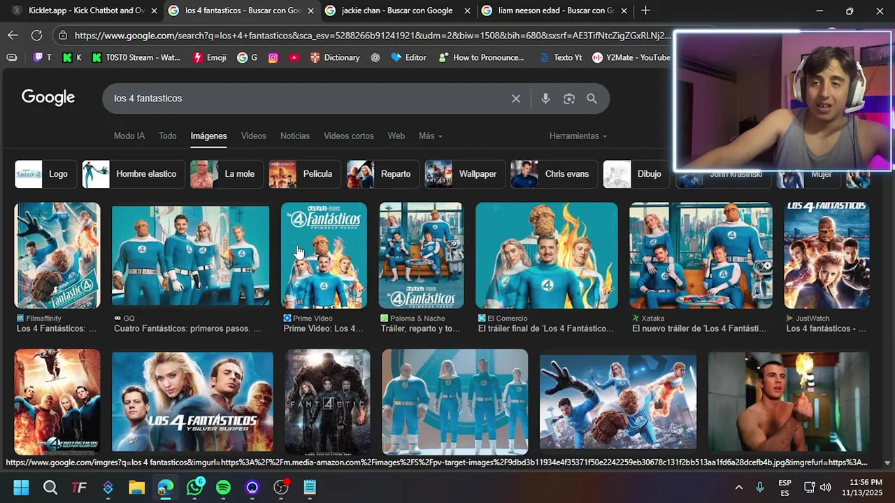The image size is (895, 503).
Task: Open site info icon in address bar
Action: click(x=63, y=35)
